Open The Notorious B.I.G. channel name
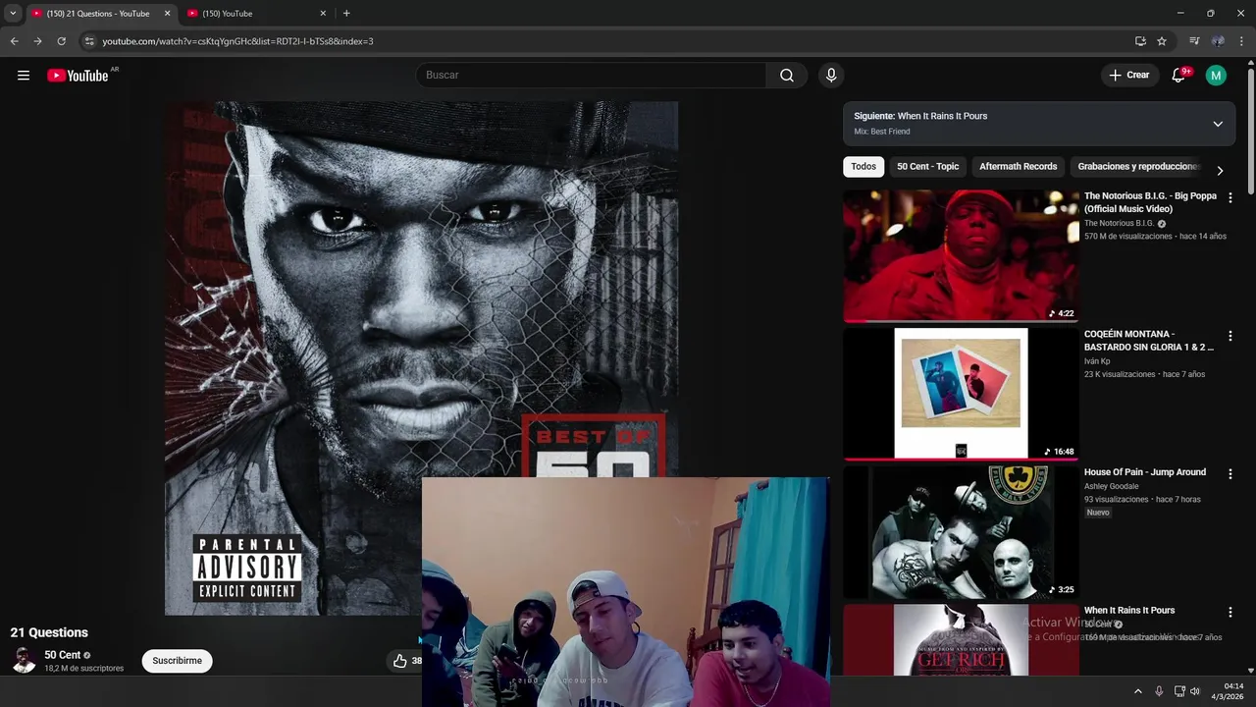This screenshot has height=707, width=1256. pyautogui.click(x=1119, y=224)
